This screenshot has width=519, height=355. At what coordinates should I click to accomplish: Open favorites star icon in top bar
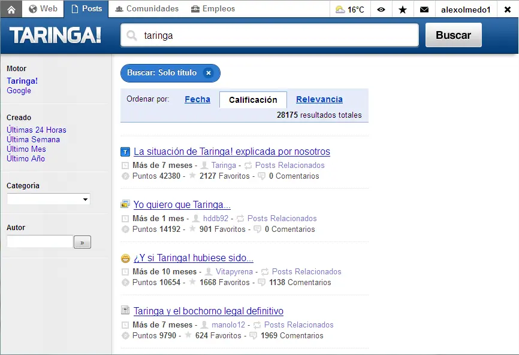pos(403,9)
